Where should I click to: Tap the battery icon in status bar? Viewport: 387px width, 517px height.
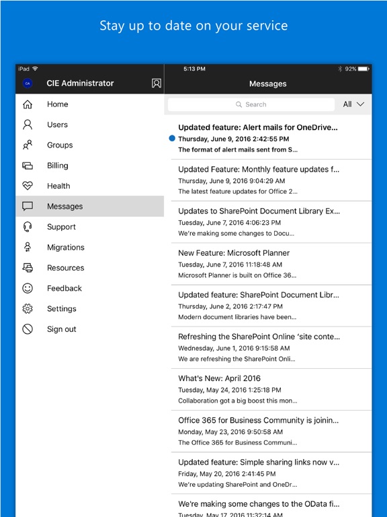coord(363,69)
